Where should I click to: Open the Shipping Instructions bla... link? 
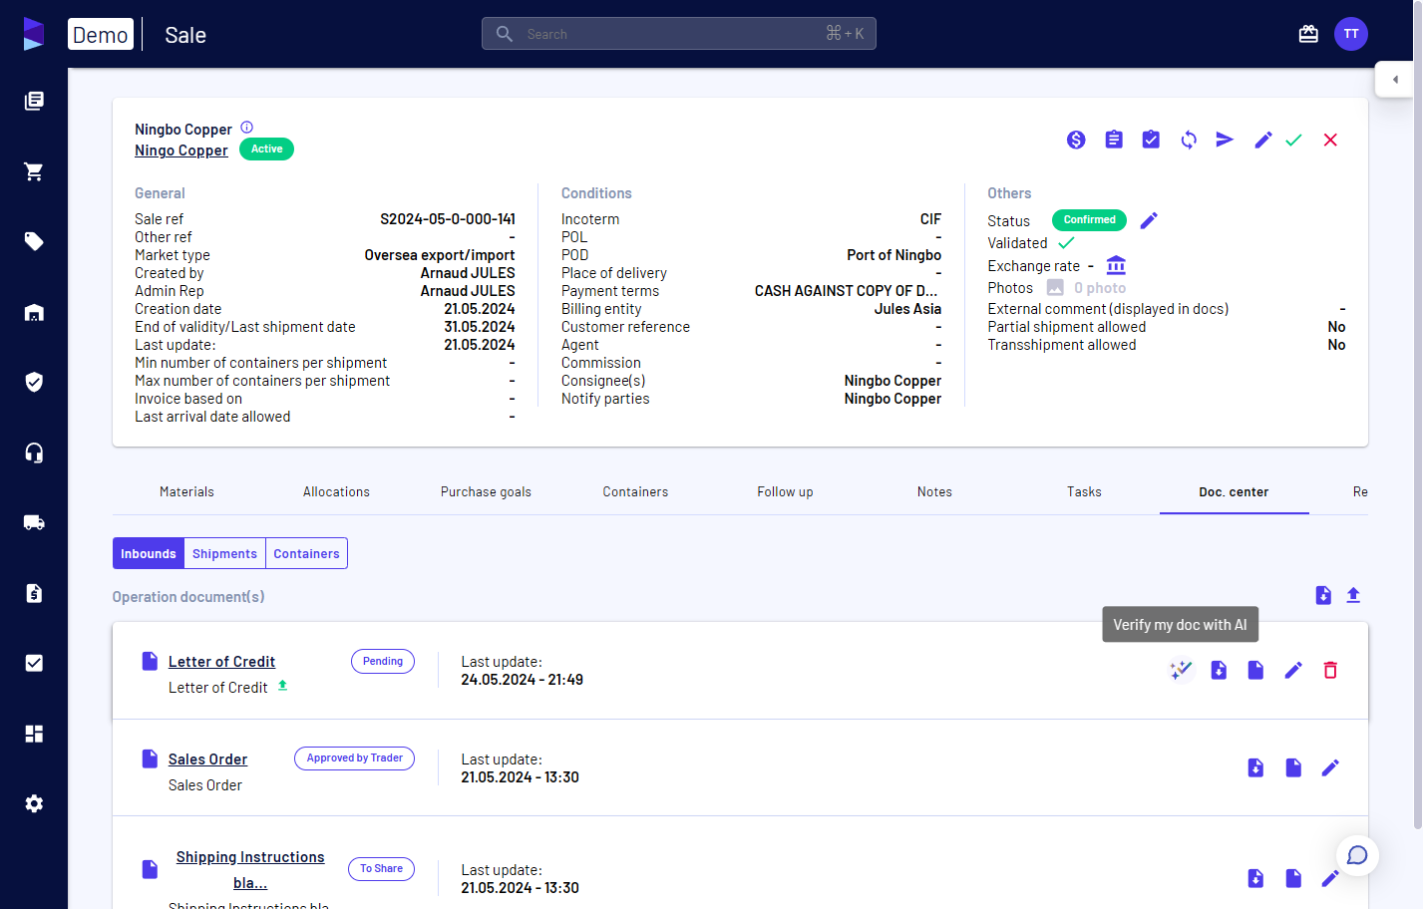point(250,870)
